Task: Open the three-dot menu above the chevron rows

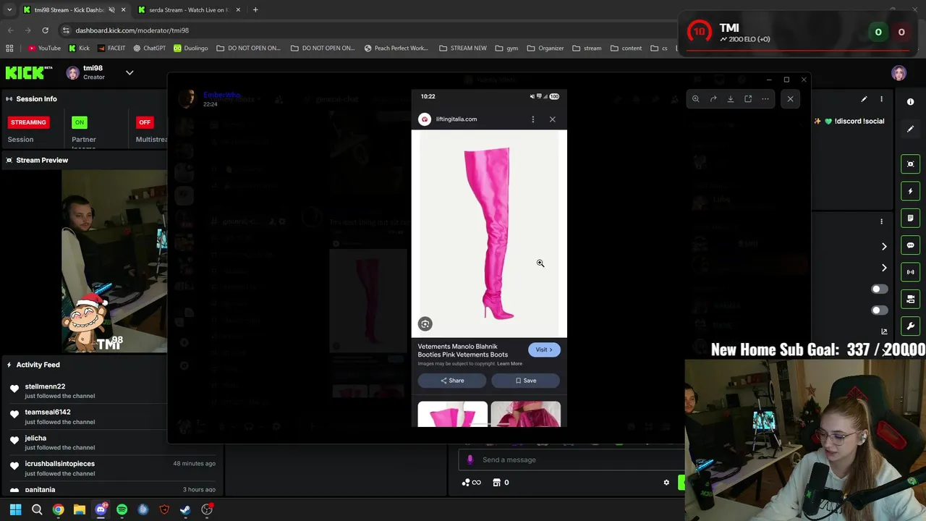Action: [881, 221]
